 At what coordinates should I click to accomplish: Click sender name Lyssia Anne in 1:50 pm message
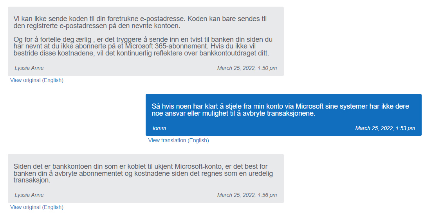point(29,68)
